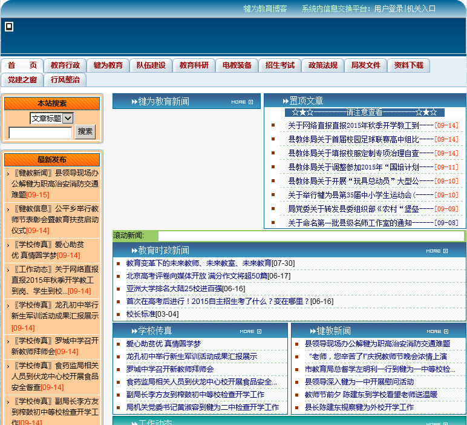Open the 机关入口 link at top
The height and width of the screenshot is (425, 467).
[421, 8]
